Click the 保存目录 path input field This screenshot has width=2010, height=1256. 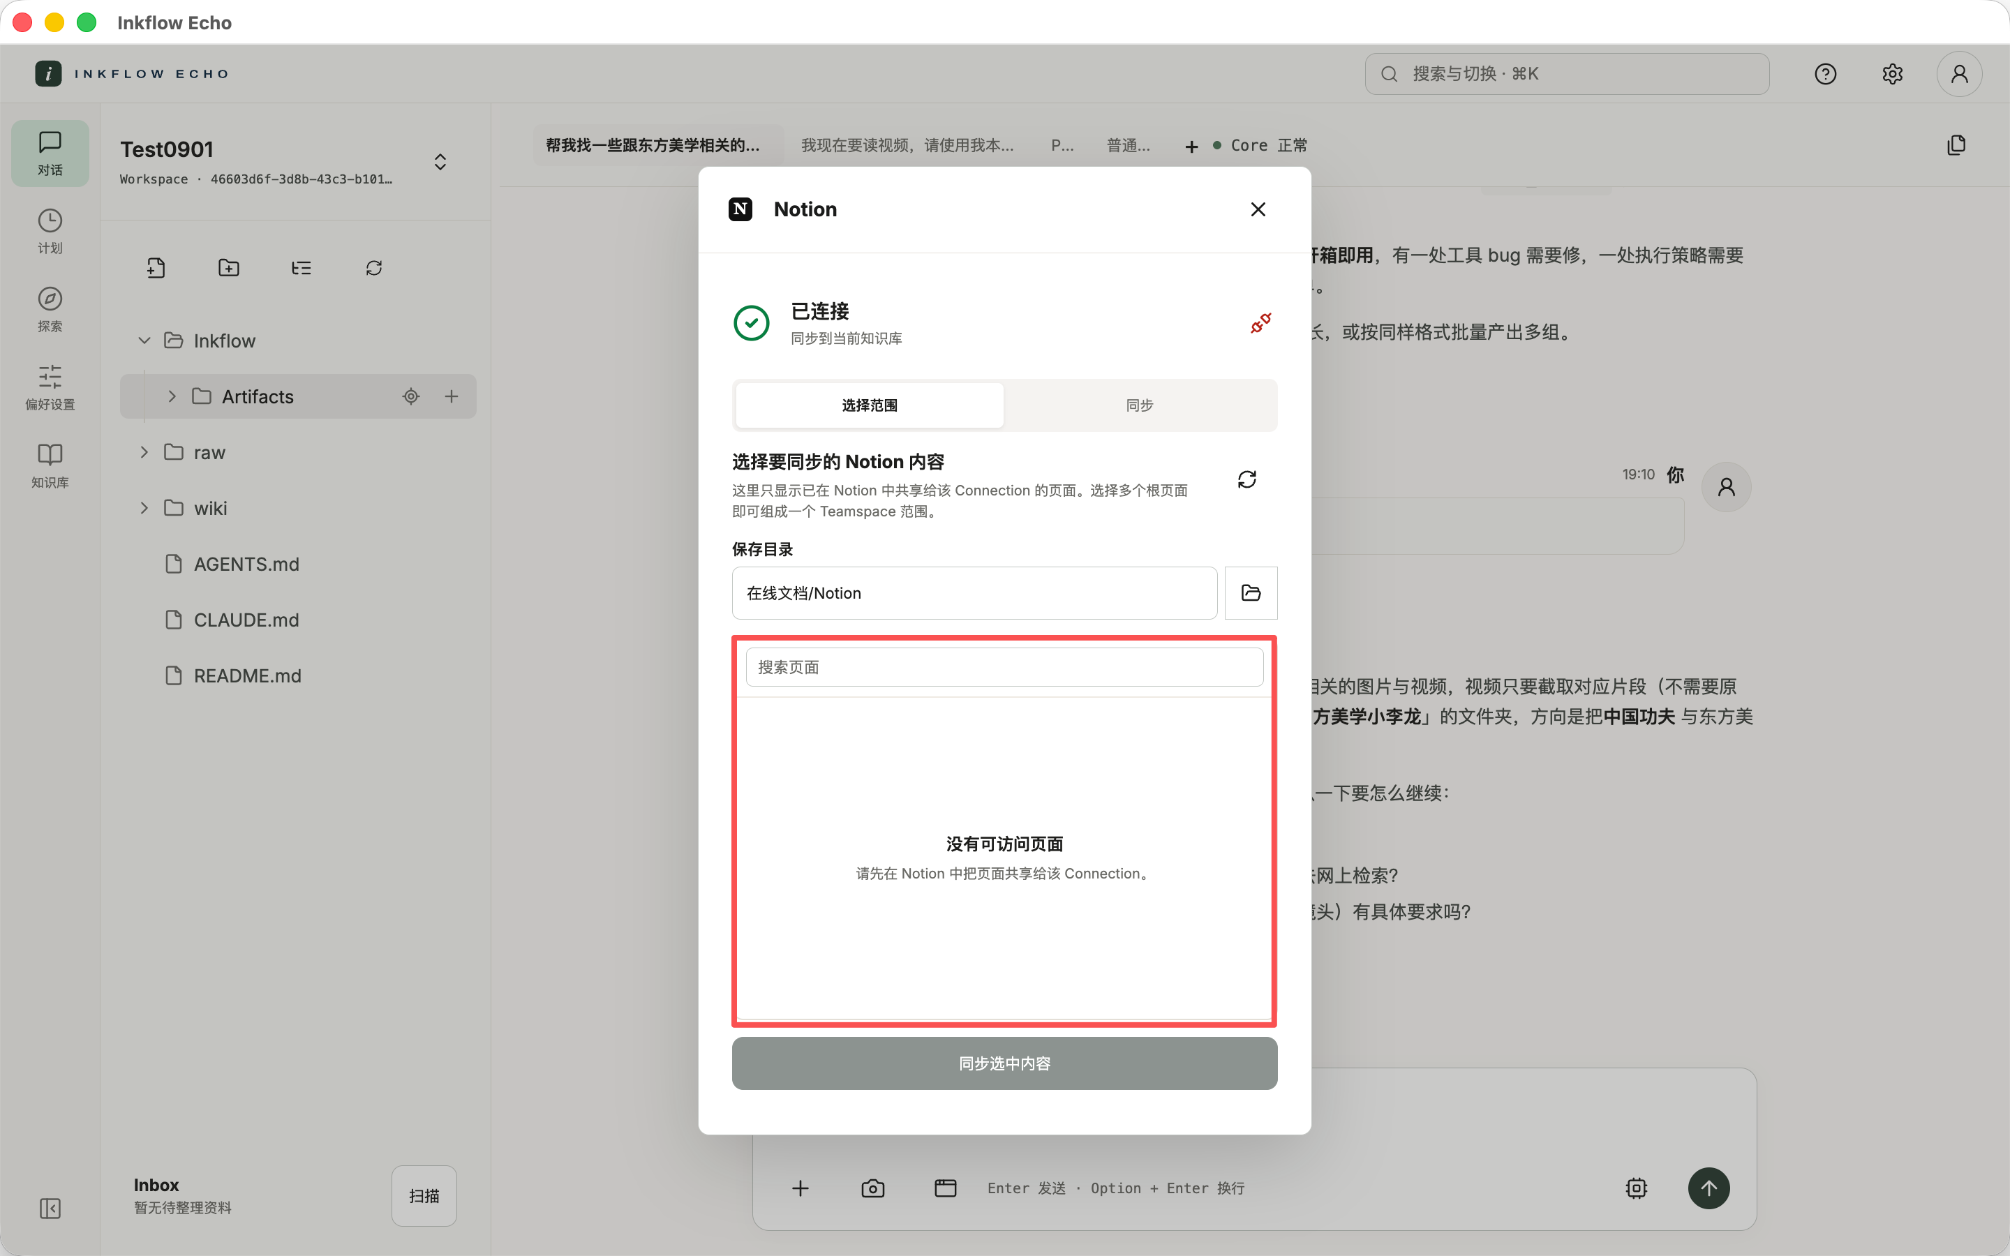tap(974, 593)
